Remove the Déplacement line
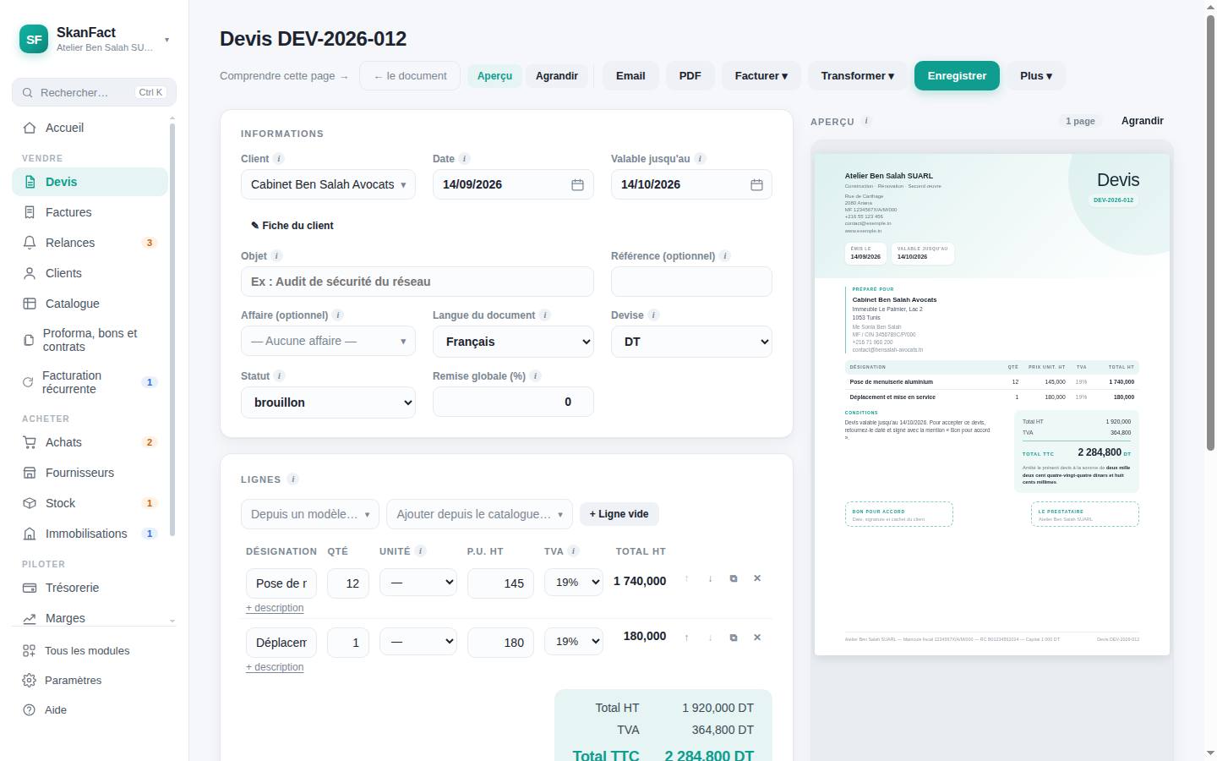This screenshot has width=1217, height=761. 757,638
